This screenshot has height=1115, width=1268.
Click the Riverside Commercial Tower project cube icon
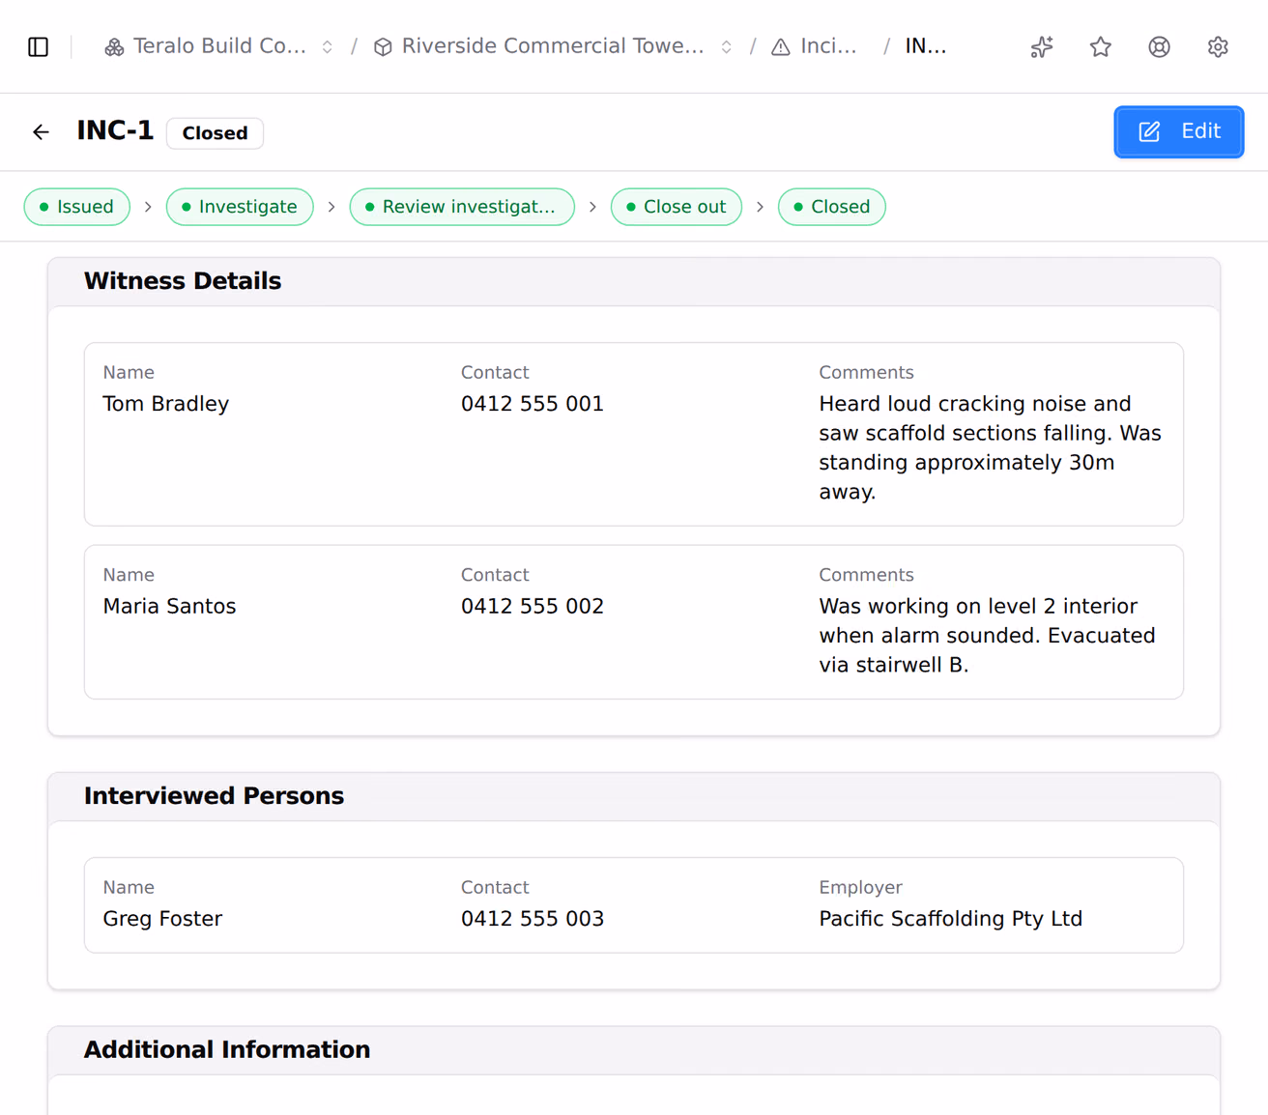coord(383,46)
